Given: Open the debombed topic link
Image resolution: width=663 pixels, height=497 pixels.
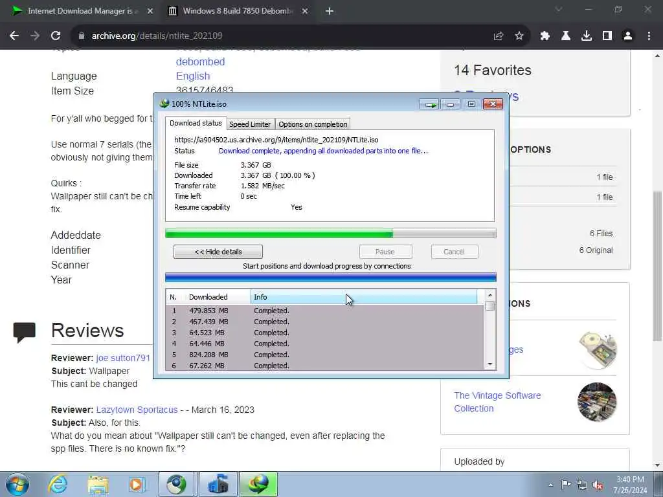Looking at the screenshot, I should coord(201,61).
